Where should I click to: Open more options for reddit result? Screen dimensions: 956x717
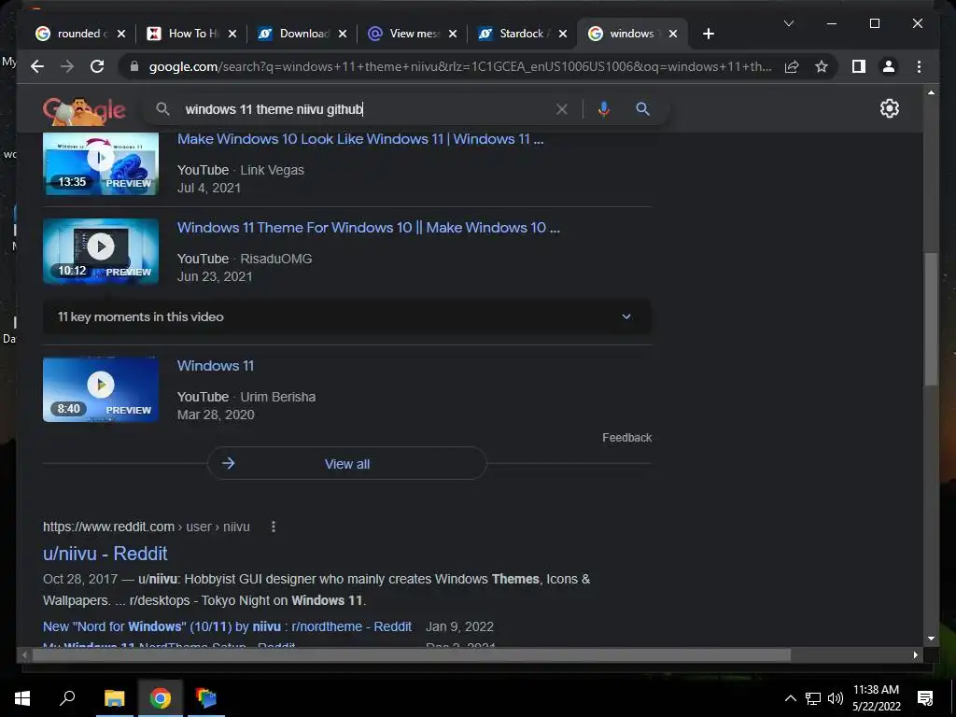point(274,527)
